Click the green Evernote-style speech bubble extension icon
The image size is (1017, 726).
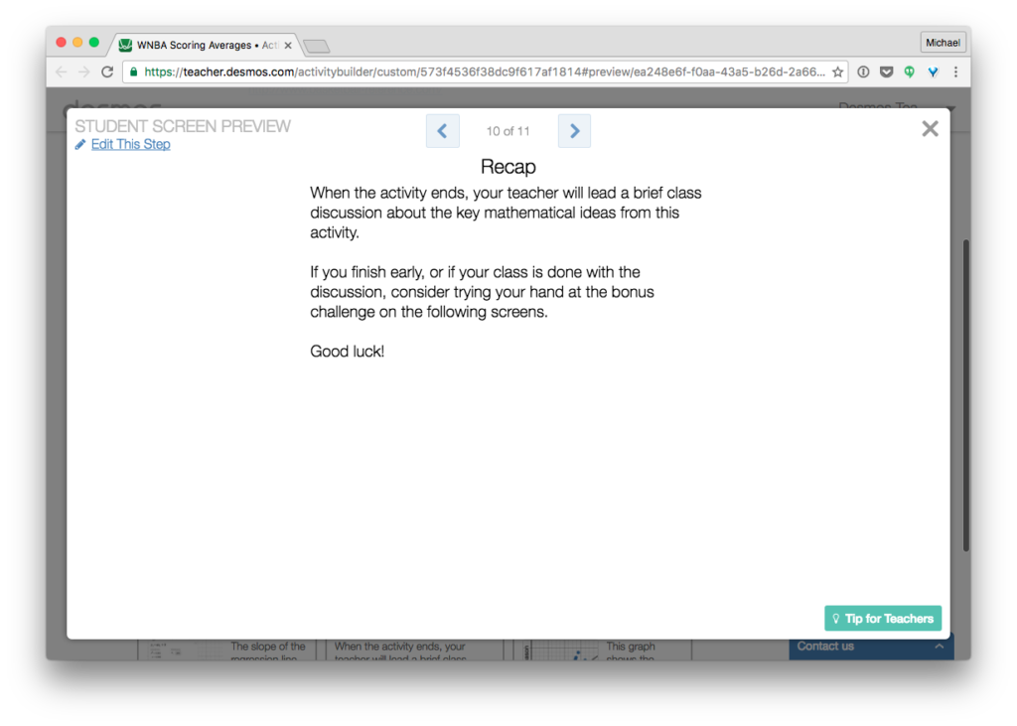point(909,72)
